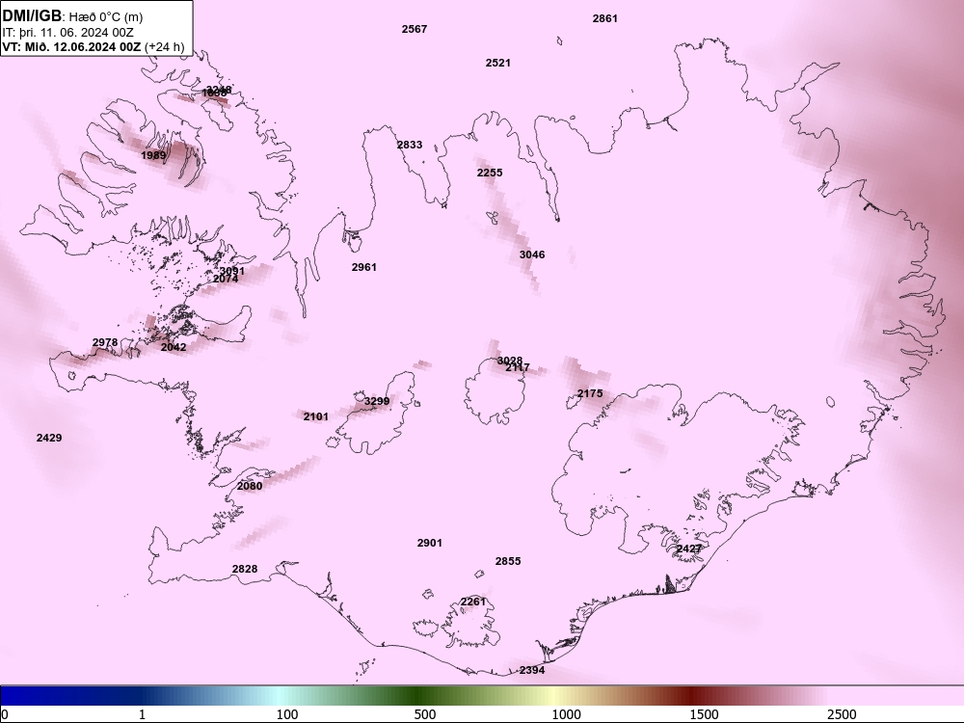The height and width of the screenshot is (723, 964).
Task: Click the height value 2074
Action: (226, 279)
